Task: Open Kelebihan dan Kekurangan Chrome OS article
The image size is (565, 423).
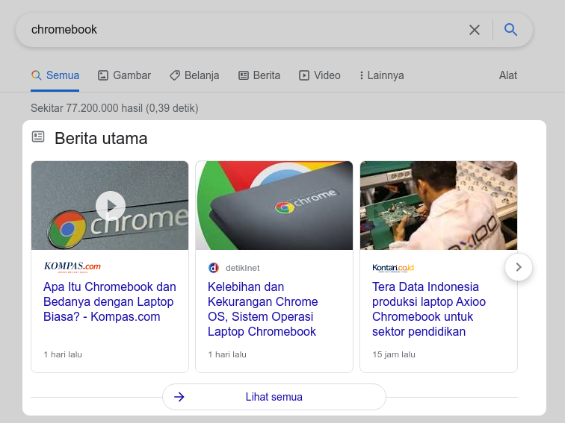Action: (263, 309)
